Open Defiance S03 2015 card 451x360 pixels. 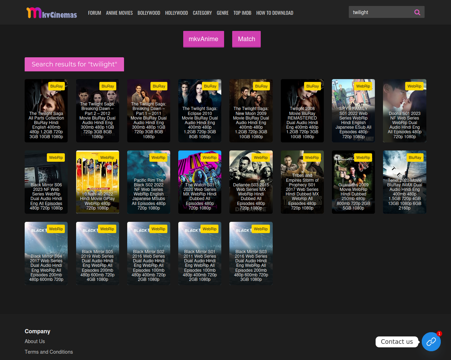(x=251, y=182)
